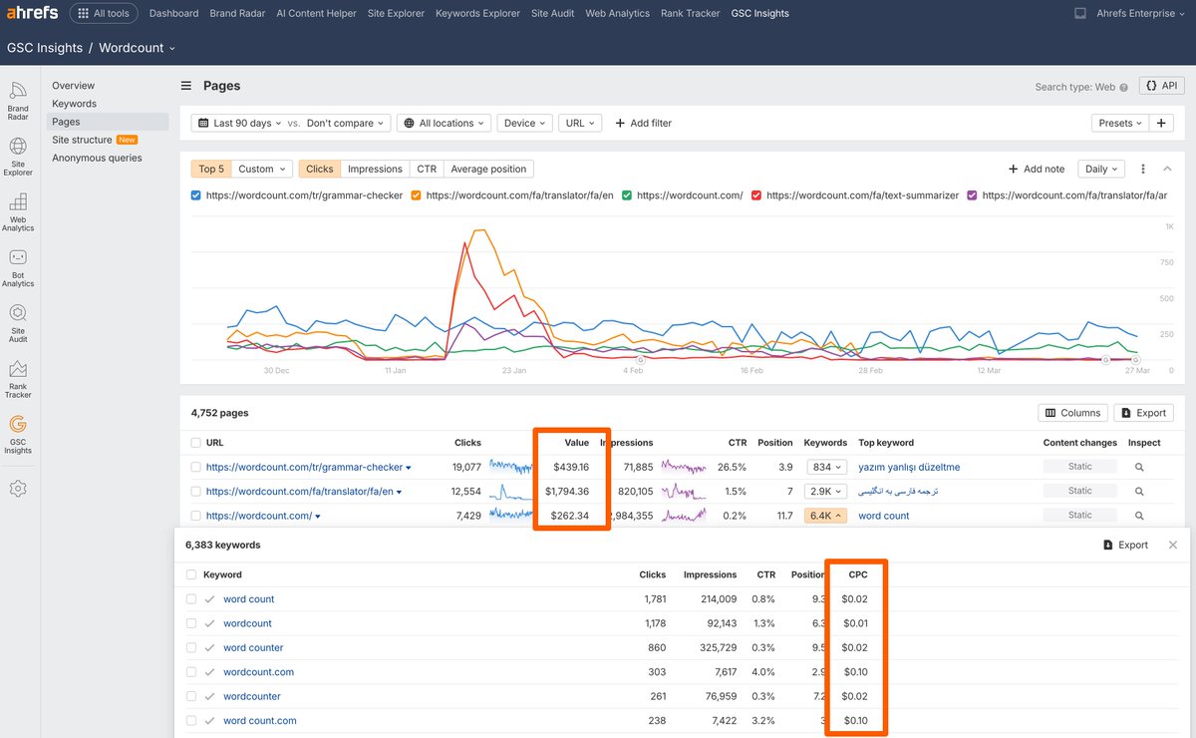The height and width of the screenshot is (738, 1196).
Task: Open the Wordcount project dropdown in breadcrumb
Action: [x=138, y=48]
